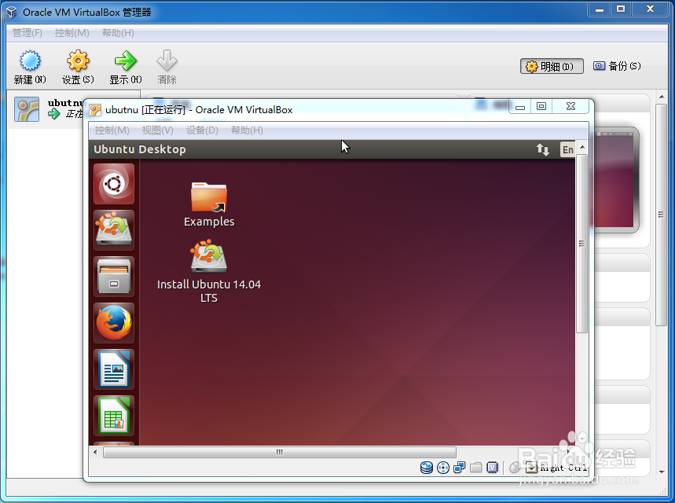Screen dimensions: 675x503
Task: Open VM 设置 (Settings) gear icon
Action: (78, 61)
